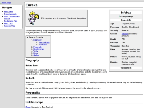Click the Relationships section heading
The height and width of the screenshot is (108, 144).
34,102
